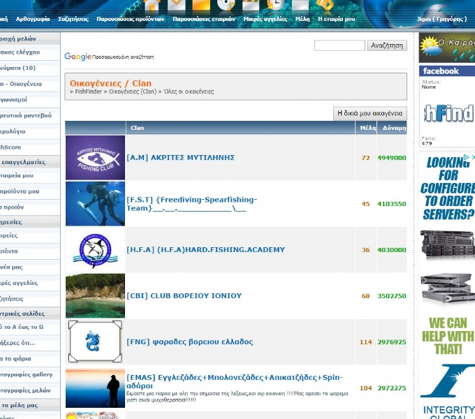Open Μικρές αγγελίες in top navigation
The image size is (475, 419).
click(265, 19)
